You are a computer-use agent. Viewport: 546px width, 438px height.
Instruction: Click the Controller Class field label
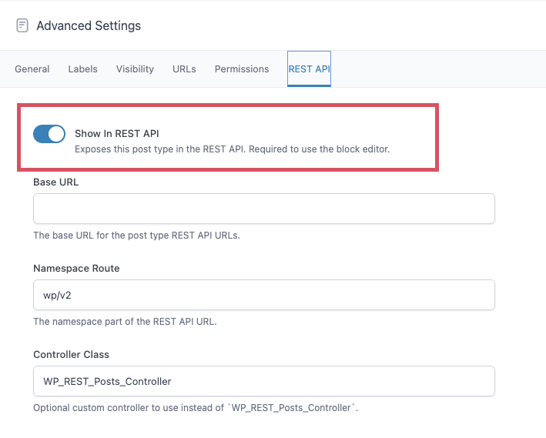point(71,355)
